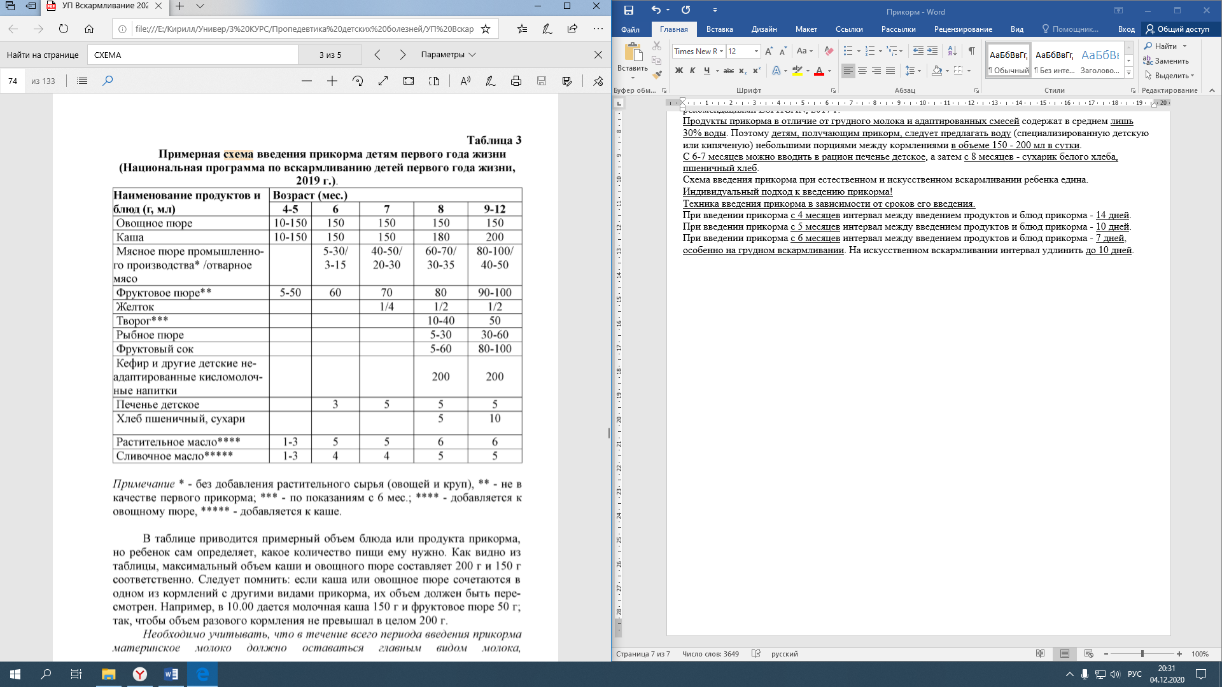The image size is (1222, 687).
Task: Switch to the Ссылки tab
Action: [x=849, y=29]
